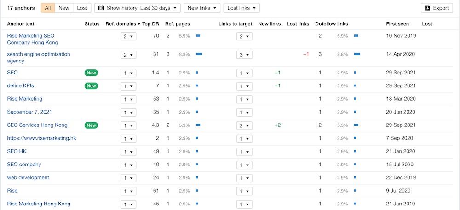Expand links to target for Rise Marketing SEO Company
This screenshot has height=210, width=460.
[244, 36]
